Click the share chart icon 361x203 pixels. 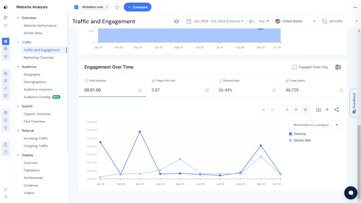[x=336, y=110]
